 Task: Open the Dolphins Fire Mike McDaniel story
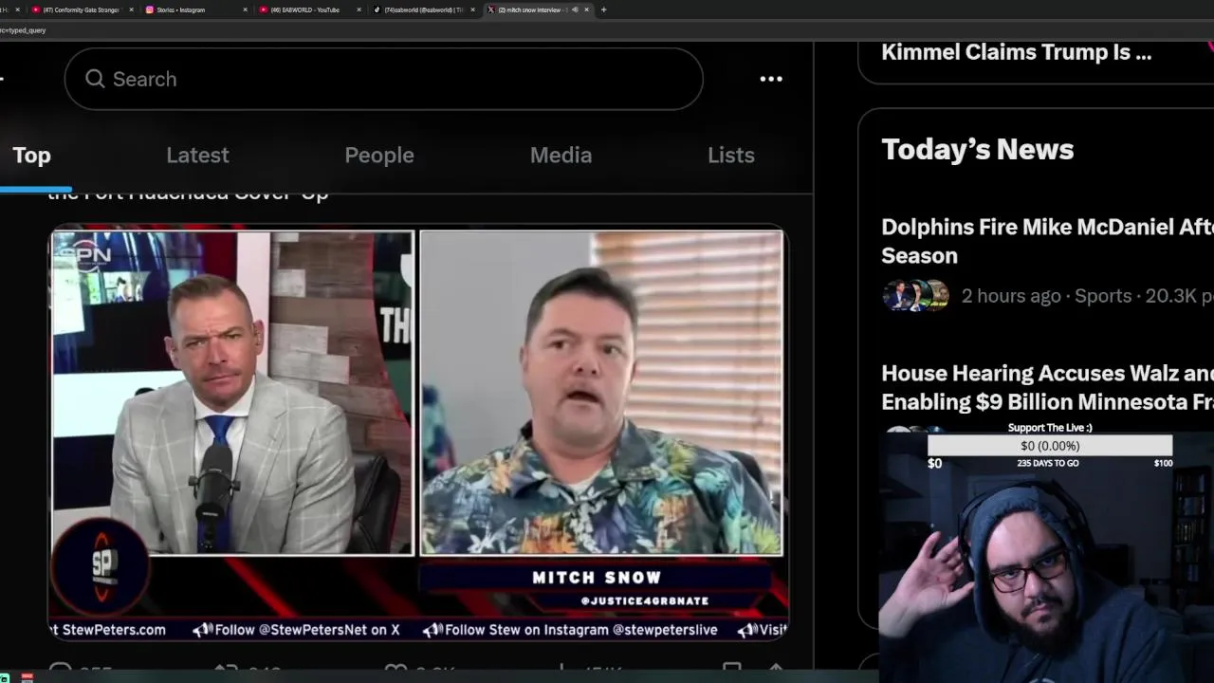click(x=1047, y=241)
